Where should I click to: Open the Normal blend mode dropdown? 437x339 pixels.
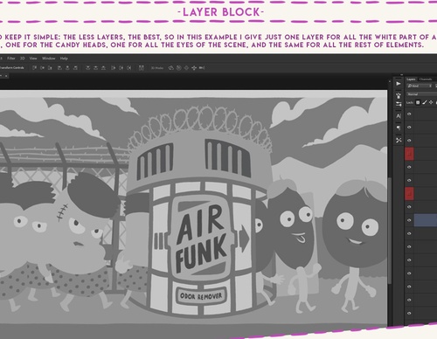421,94
